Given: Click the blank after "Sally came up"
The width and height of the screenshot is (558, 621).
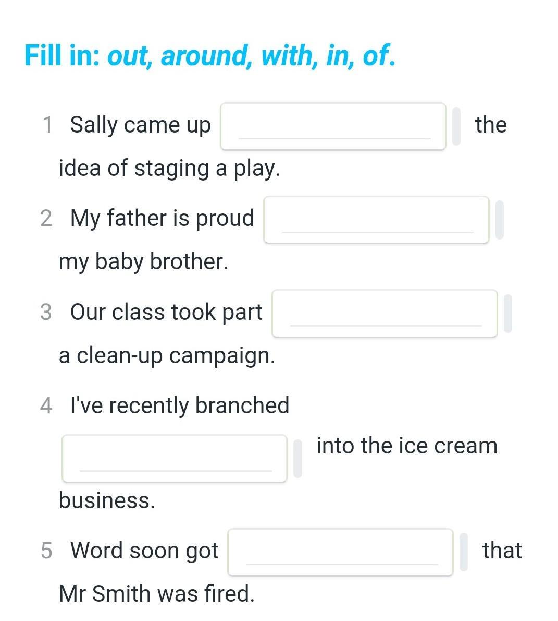Looking at the screenshot, I should tap(333, 126).
